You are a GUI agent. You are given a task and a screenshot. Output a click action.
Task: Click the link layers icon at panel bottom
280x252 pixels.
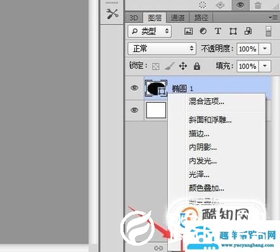click(x=158, y=248)
